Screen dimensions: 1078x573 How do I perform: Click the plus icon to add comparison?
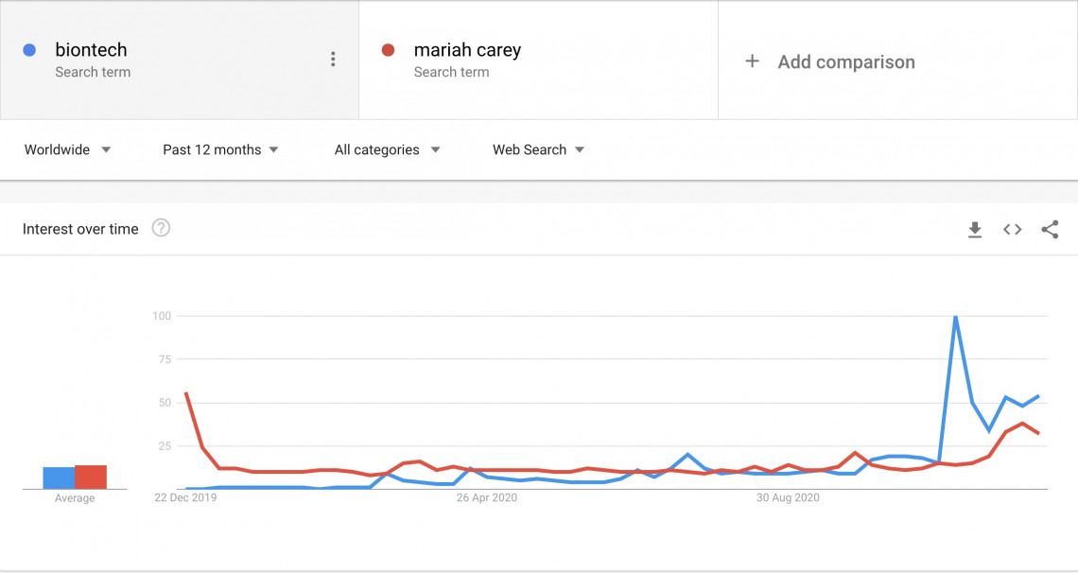pos(752,61)
